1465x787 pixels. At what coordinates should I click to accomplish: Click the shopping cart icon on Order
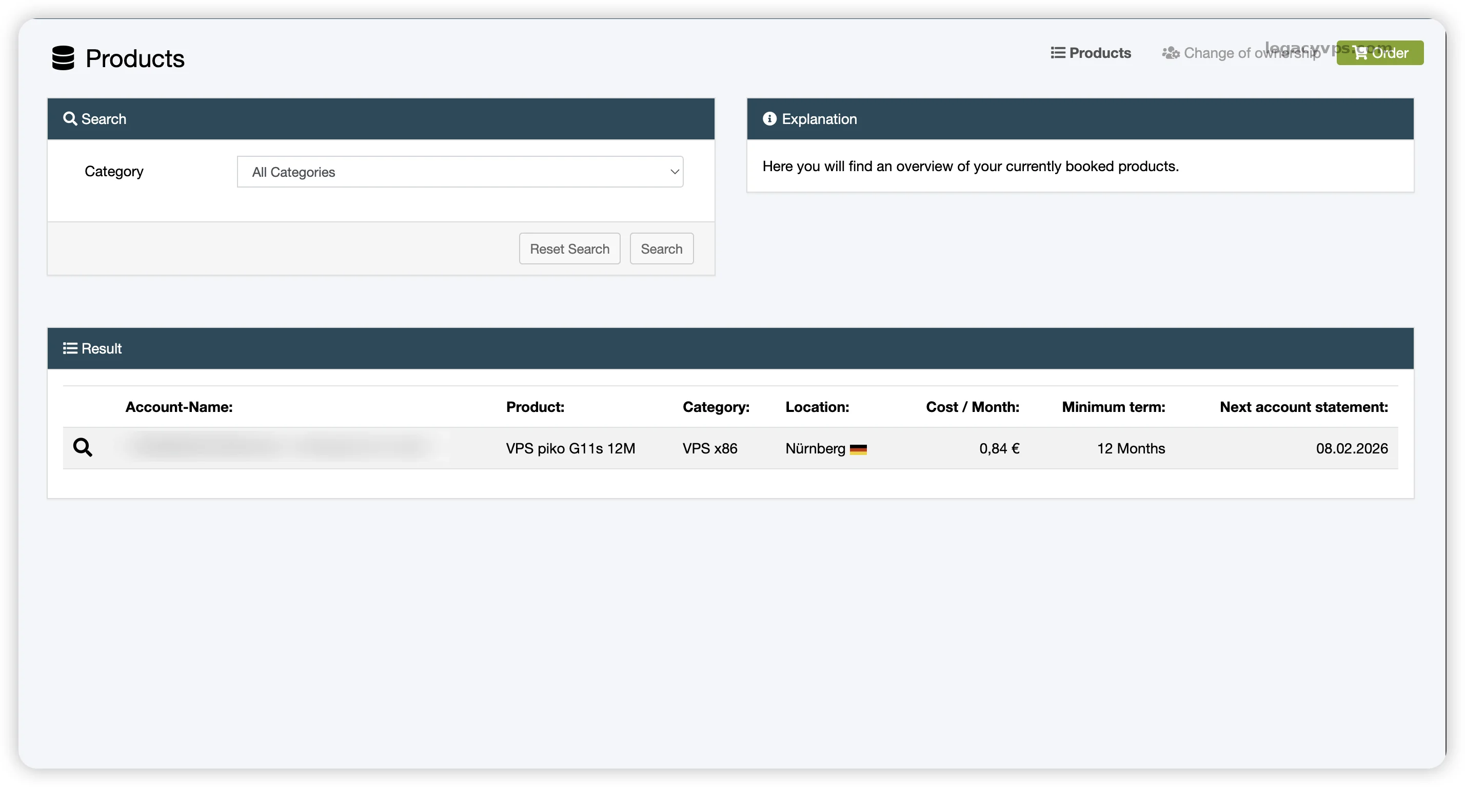(x=1360, y=53)
